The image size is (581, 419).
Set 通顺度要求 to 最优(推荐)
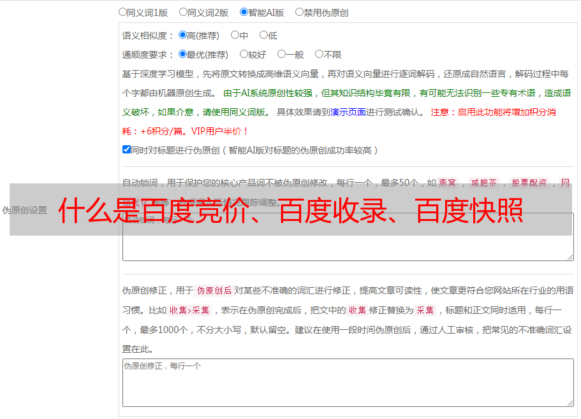(182, 54)
